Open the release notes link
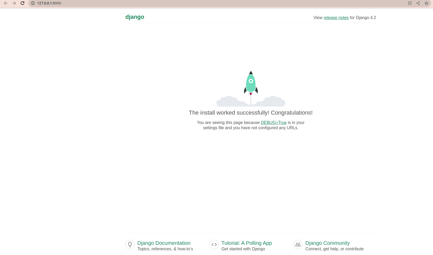This screenshot has height=255, width=433. click(336, 17)
